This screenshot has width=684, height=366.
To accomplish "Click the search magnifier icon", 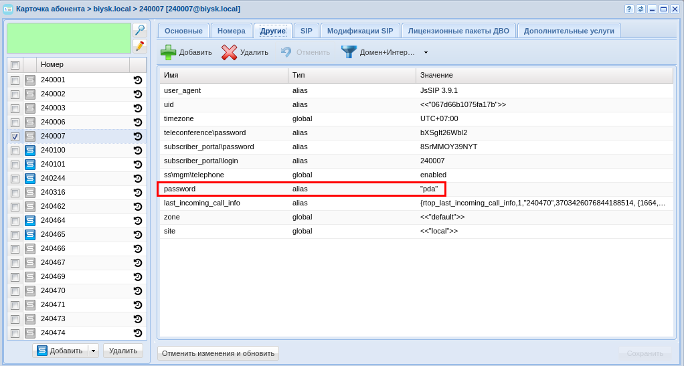I will [x=140, y=30].
